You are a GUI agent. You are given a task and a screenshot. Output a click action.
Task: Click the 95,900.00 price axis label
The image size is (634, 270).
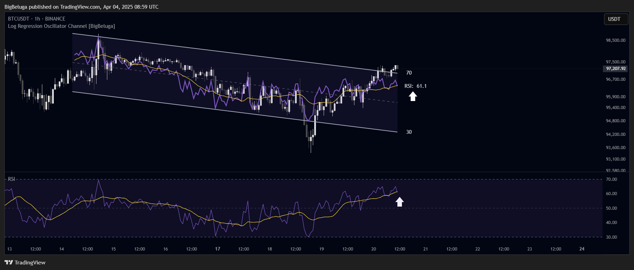click(615, 97)
